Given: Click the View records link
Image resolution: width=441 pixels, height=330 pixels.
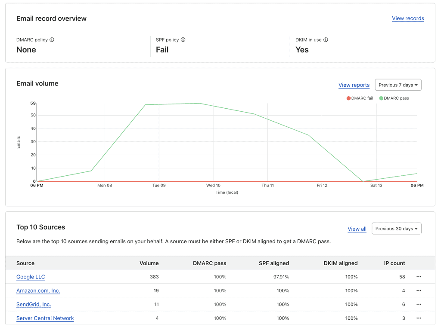Looking at the screenshot, I should pos(408,18).
